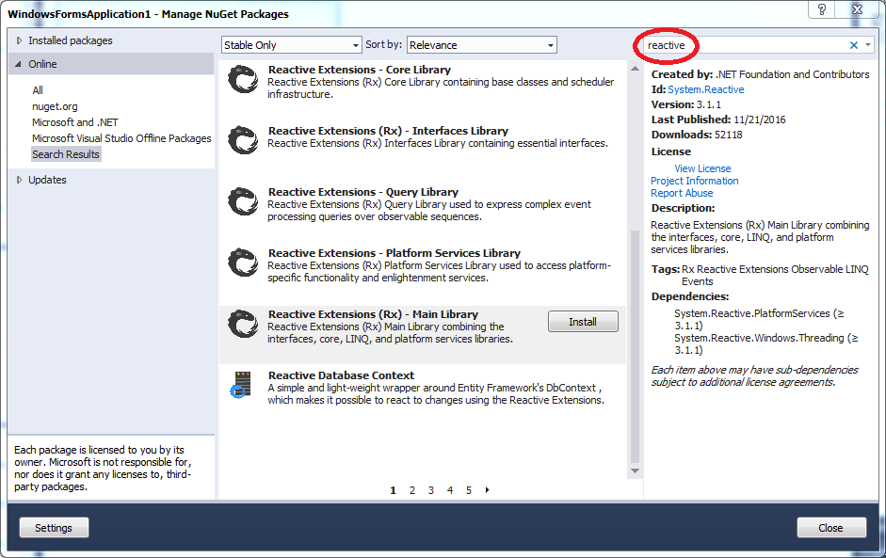Expand the Installed packages section

20,41
